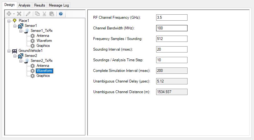The image size is (254, 140).
Task: Click the Channel Bandwidth input field
Action: pos(172,28)
